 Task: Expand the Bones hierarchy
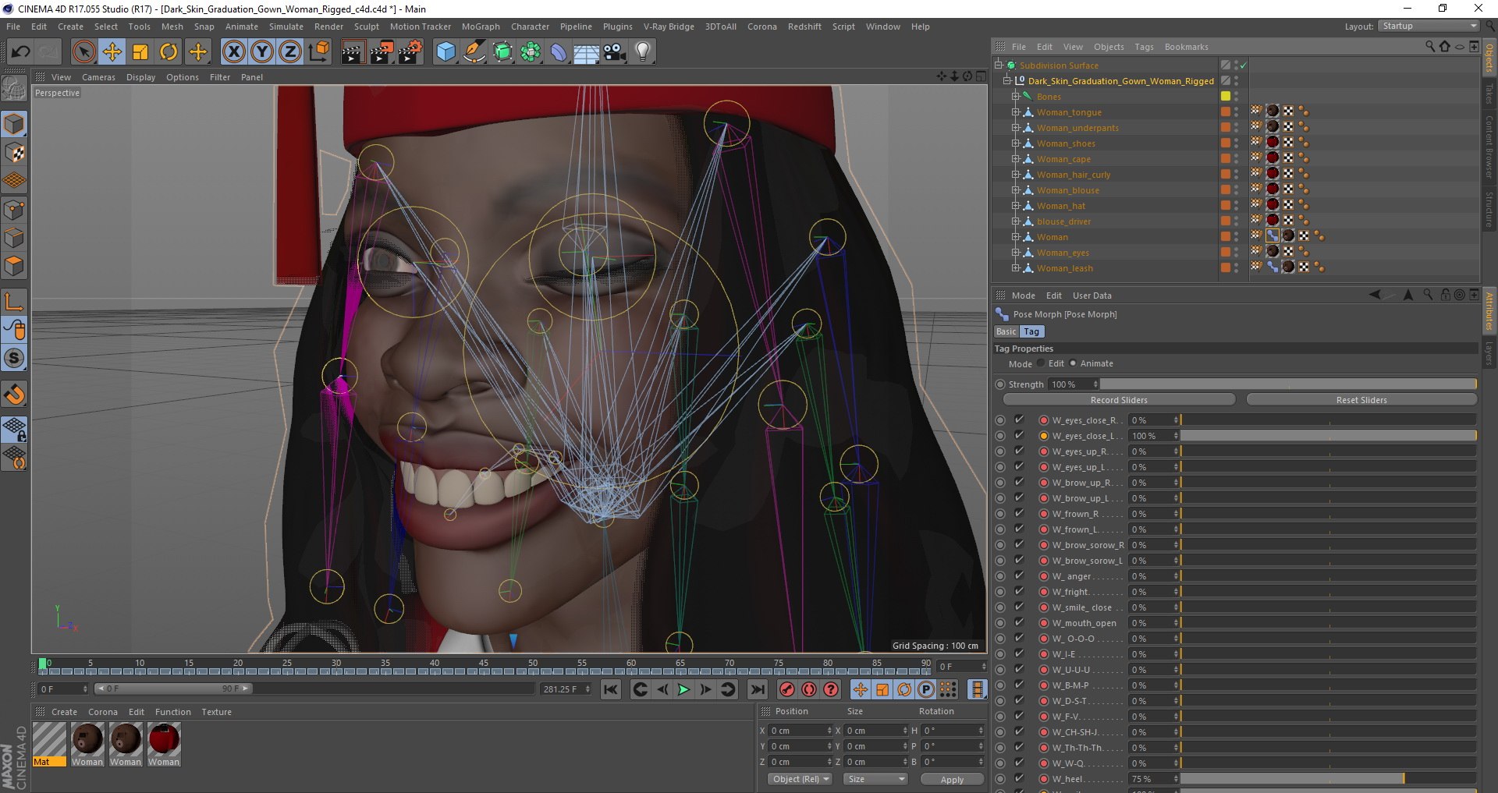(1016, 97)
